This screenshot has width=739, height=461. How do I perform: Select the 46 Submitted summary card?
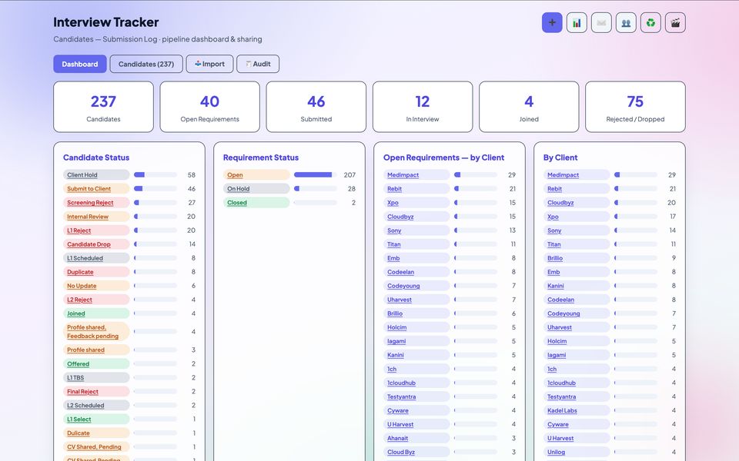tap(316, 107)
